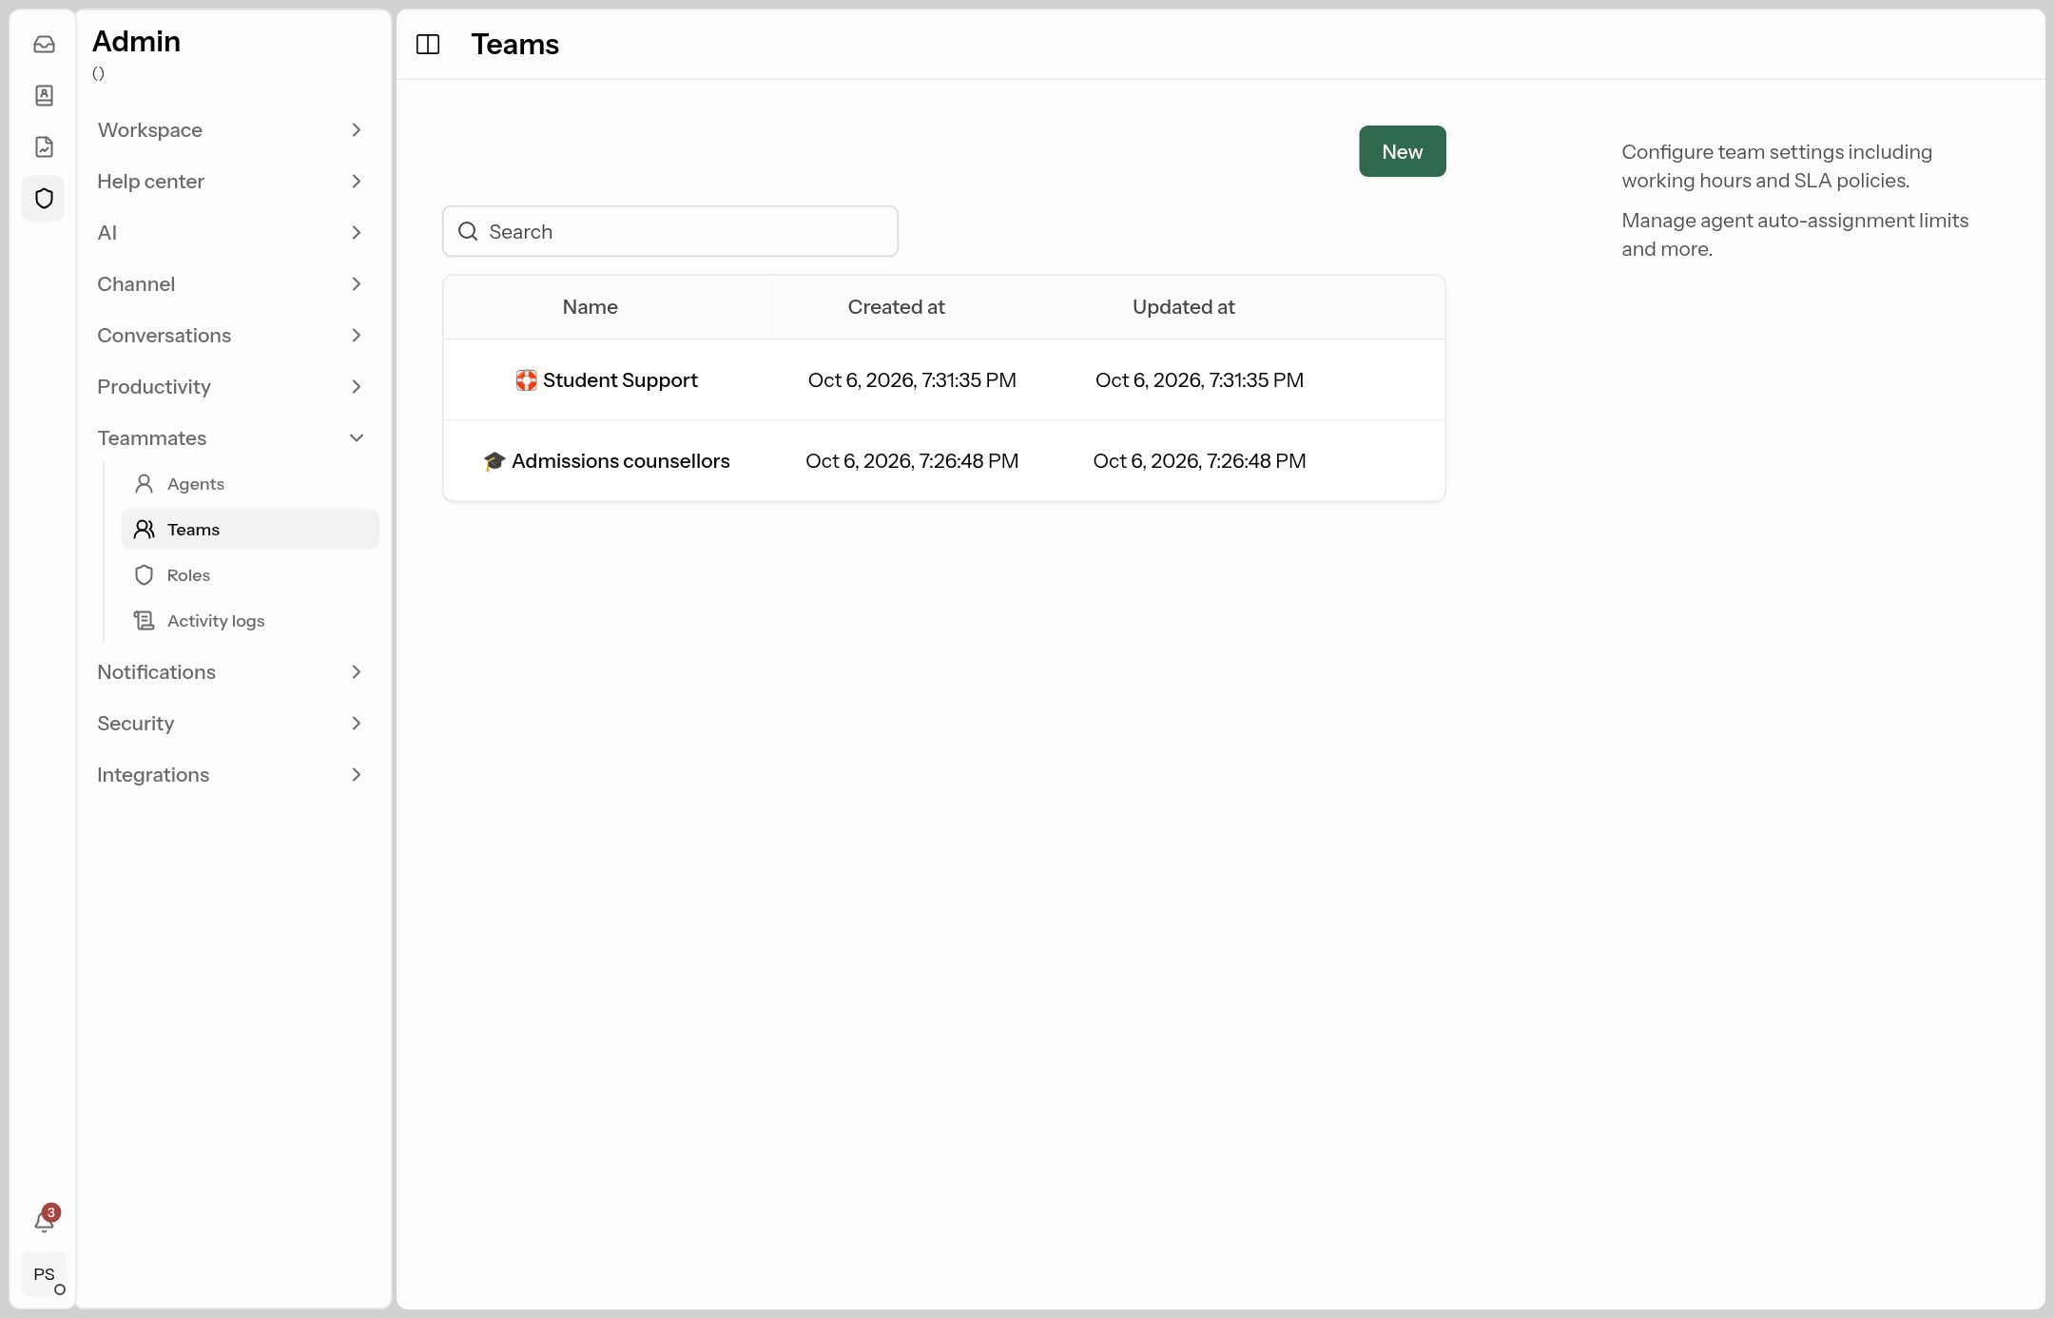Select the admin shield icon in left rail
The width and height of the screenshot is (2054, 1318).
pos(44,198)
